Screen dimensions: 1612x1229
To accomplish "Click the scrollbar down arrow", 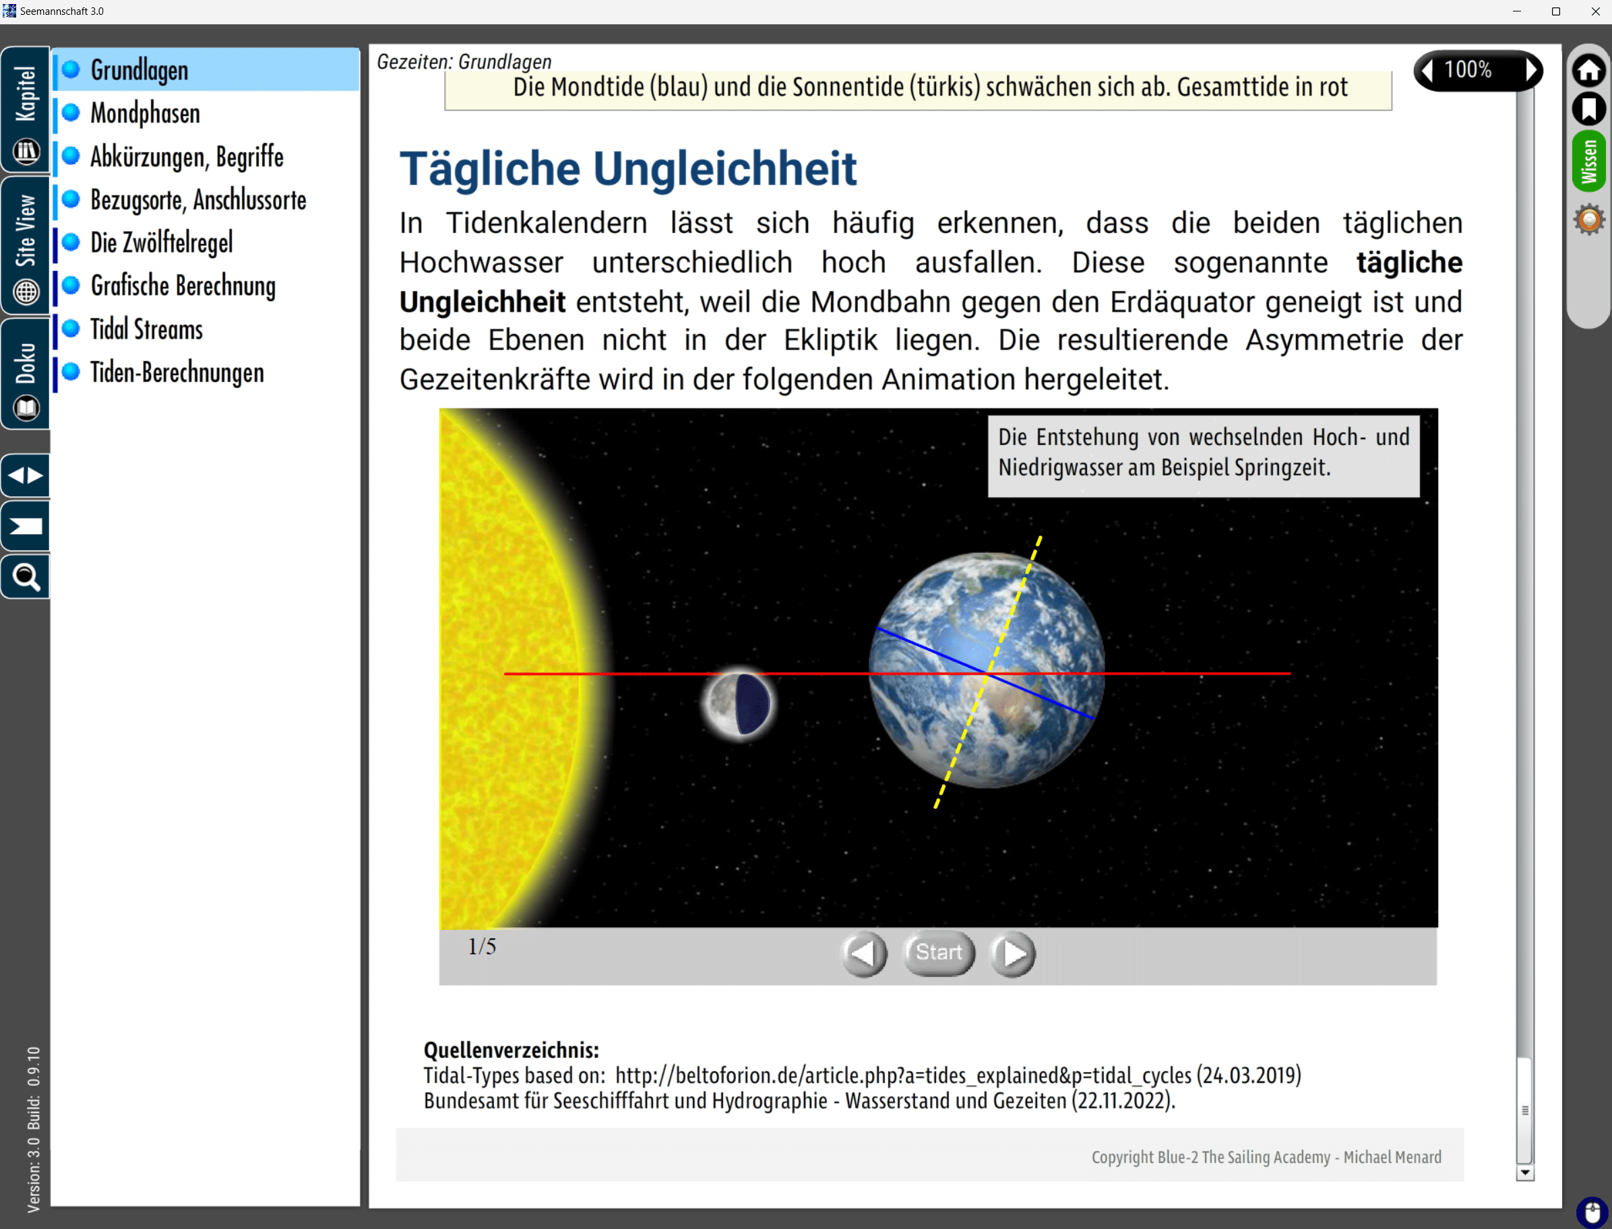I will click(x=1525, y=1172).
